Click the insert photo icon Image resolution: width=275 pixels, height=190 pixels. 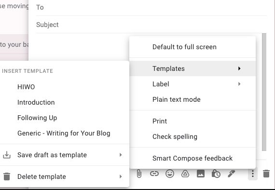point(201,174)
